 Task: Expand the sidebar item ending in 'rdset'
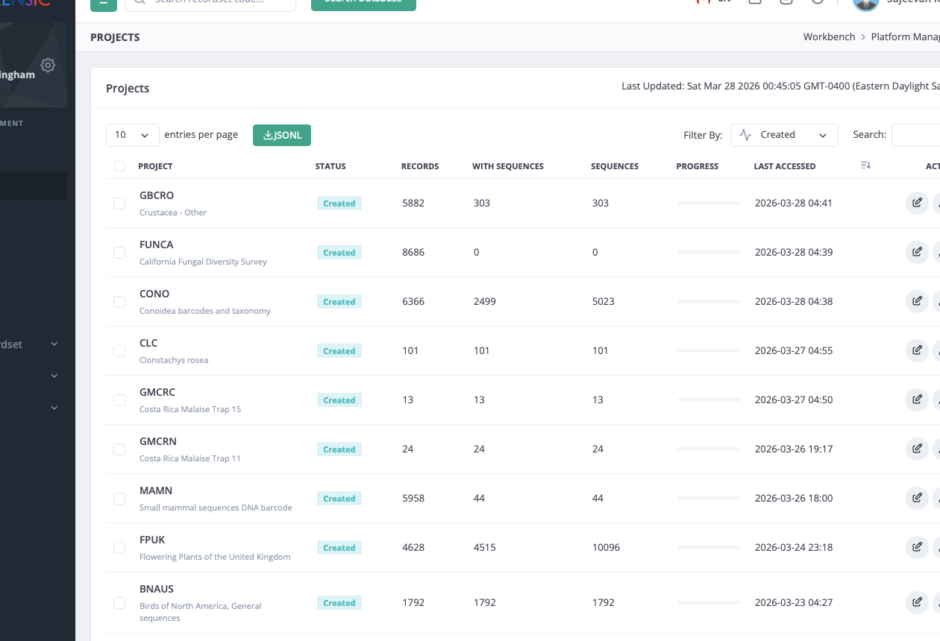click(x=30, y=344)
